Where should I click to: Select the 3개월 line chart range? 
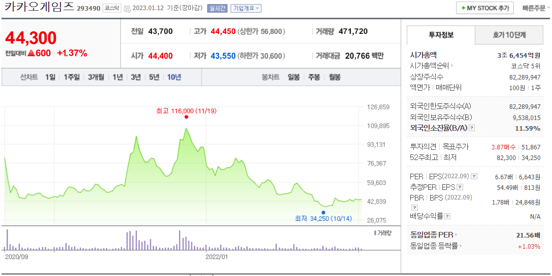(96, 77)
